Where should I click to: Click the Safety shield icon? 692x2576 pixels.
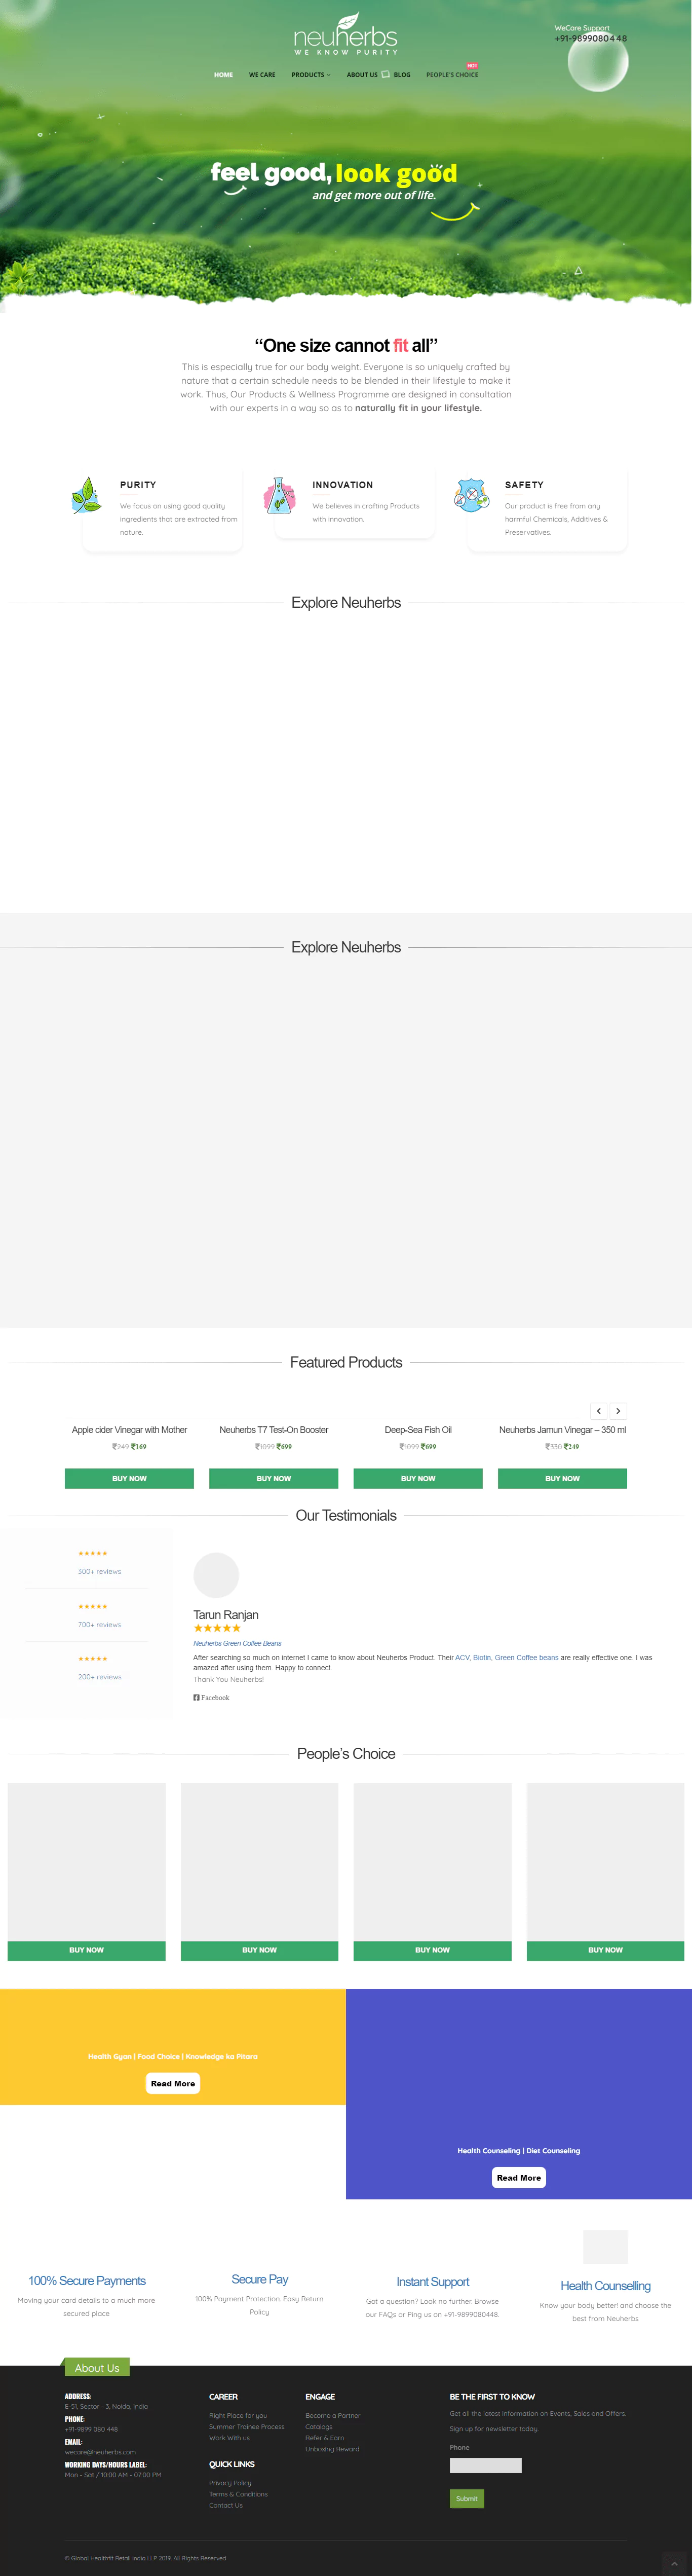pos(471,495)
